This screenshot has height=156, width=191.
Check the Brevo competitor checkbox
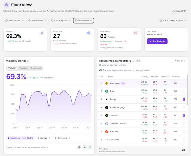(x=184, y=91)
